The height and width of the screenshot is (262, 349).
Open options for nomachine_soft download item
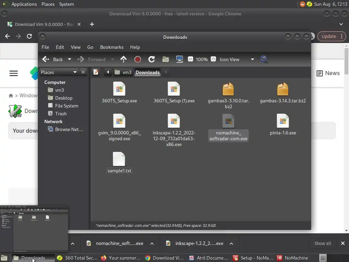click(x=152, y=244)
